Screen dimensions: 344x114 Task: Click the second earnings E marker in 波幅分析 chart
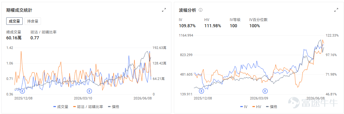click(265, 91)
